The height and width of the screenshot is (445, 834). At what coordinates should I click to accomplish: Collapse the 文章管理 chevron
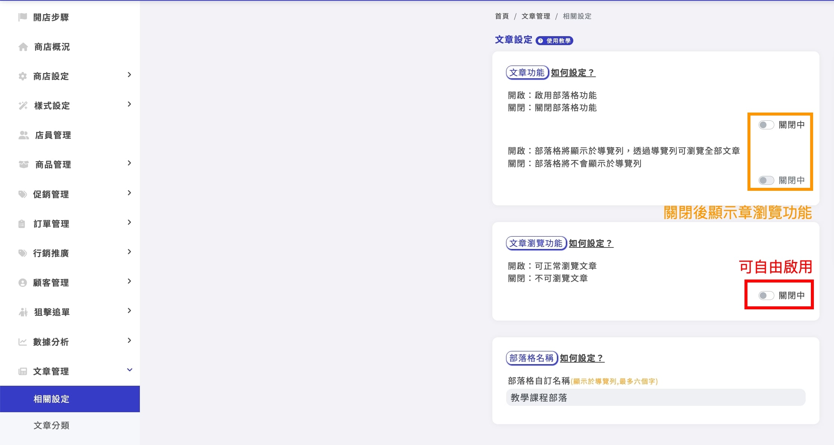[129, 370]
